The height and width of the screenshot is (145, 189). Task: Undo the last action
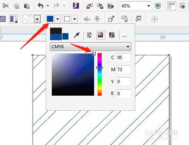coord(40,6)
